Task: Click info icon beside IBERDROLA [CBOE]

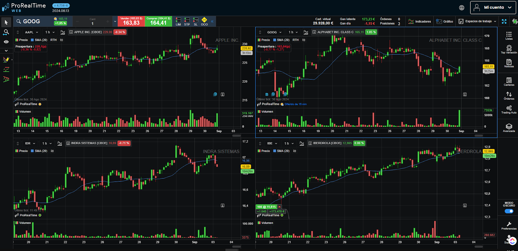Action: [310, 143]
